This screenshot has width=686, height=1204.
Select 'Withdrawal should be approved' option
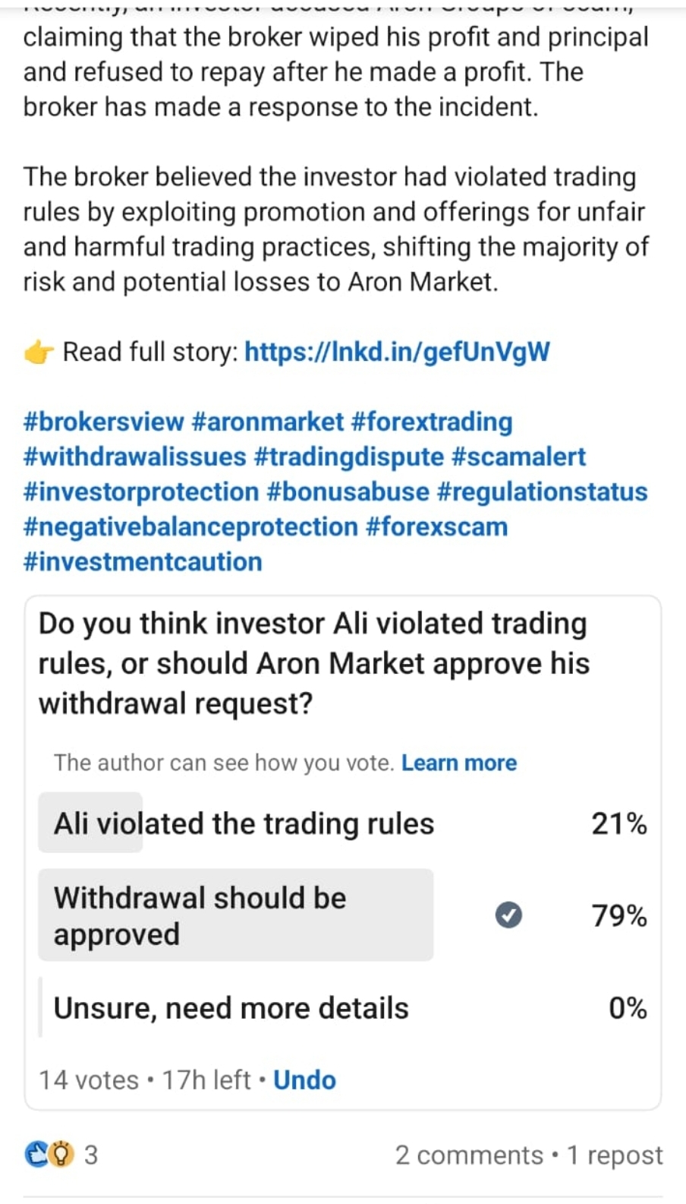235,915
